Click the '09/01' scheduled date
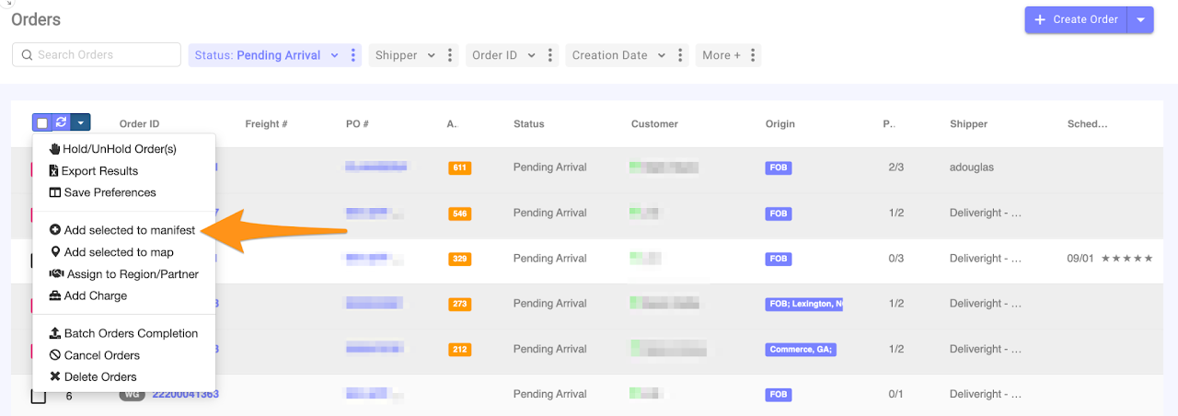The image size is (1178, 416). click(1080, 259)
